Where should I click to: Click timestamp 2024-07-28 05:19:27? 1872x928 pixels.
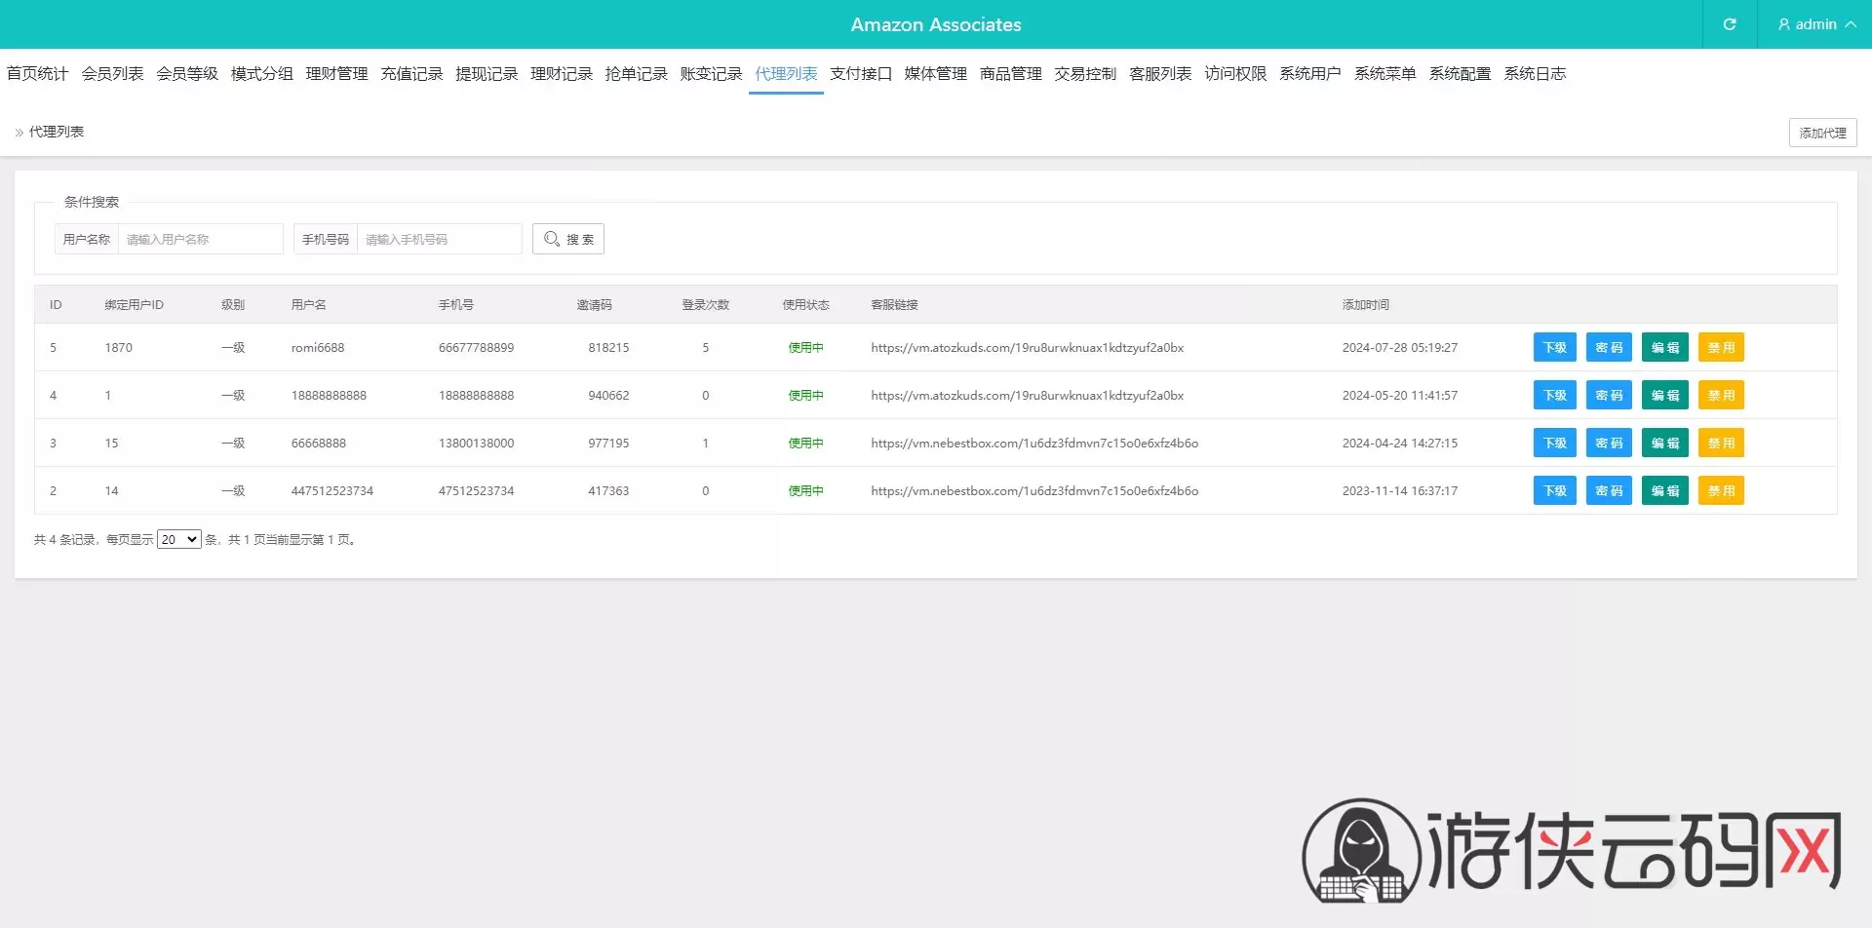pos(1399,347)
